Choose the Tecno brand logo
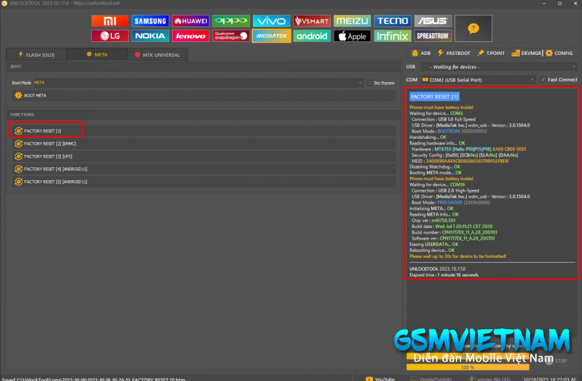This screenshot has height=381, width=582. (x=393, y=21)
